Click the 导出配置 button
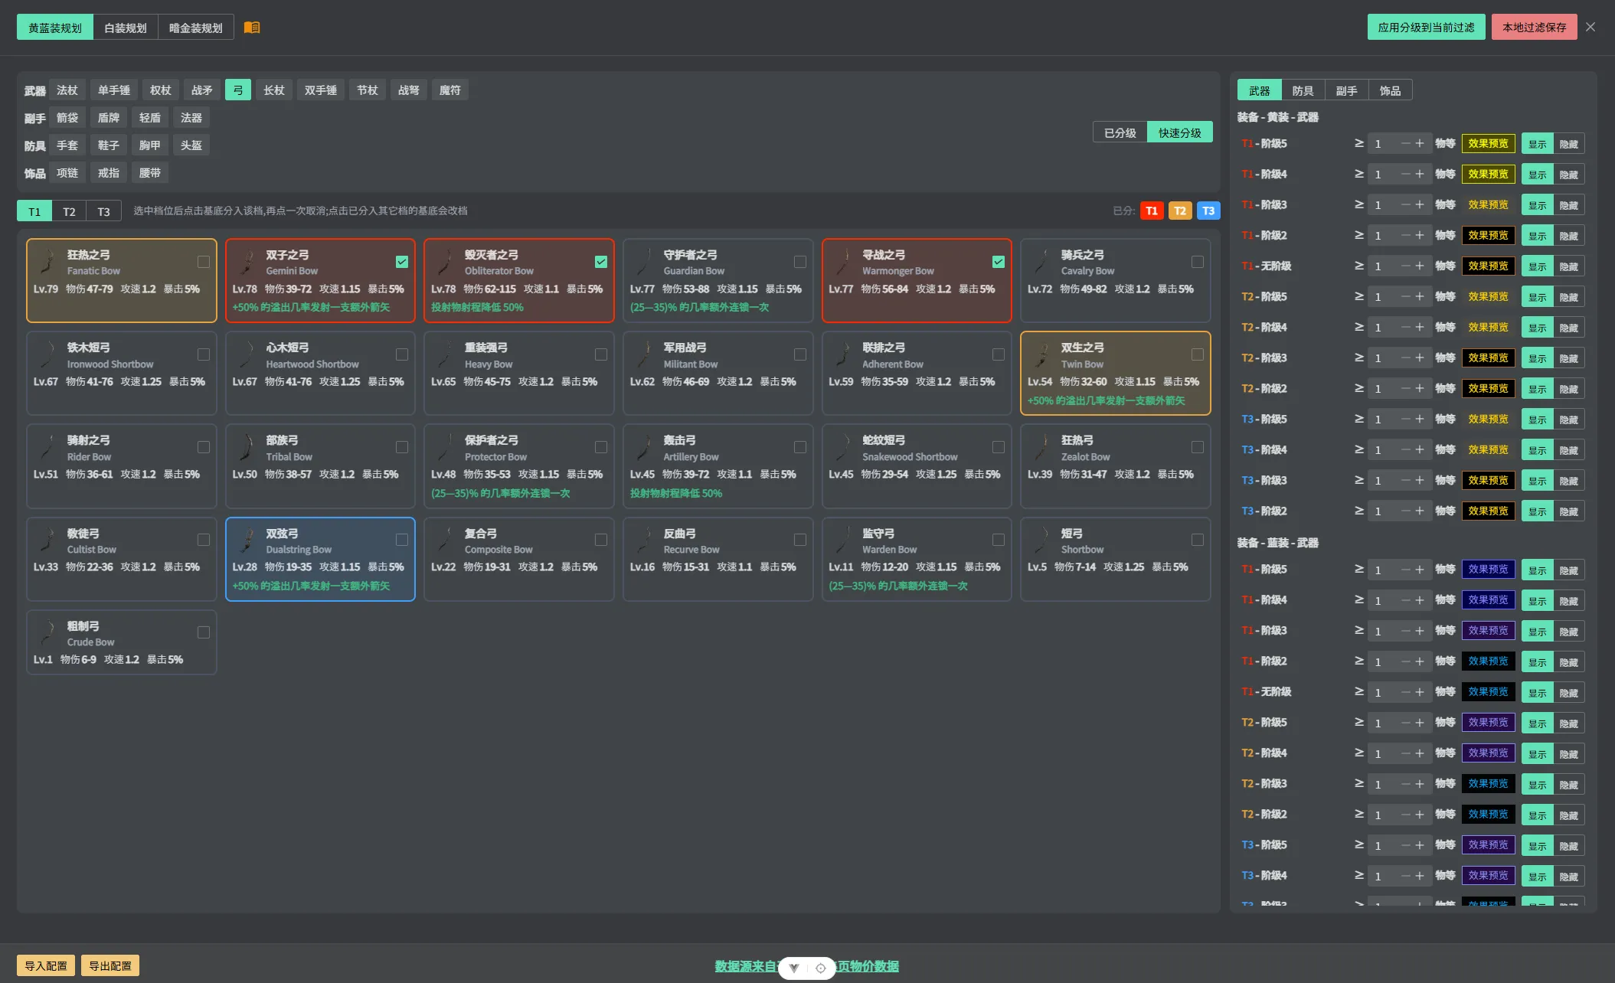Screen dimensions: 1615x983 tap(110, 965)
